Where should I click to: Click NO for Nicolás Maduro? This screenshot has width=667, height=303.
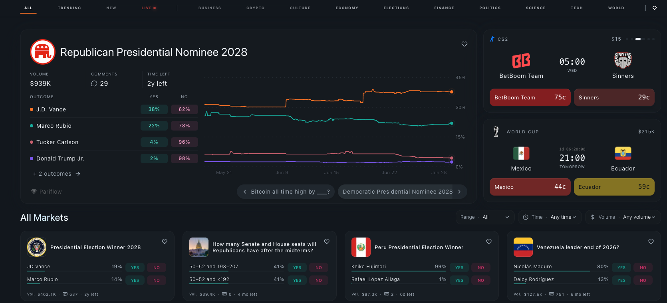(x=643, y=267)
